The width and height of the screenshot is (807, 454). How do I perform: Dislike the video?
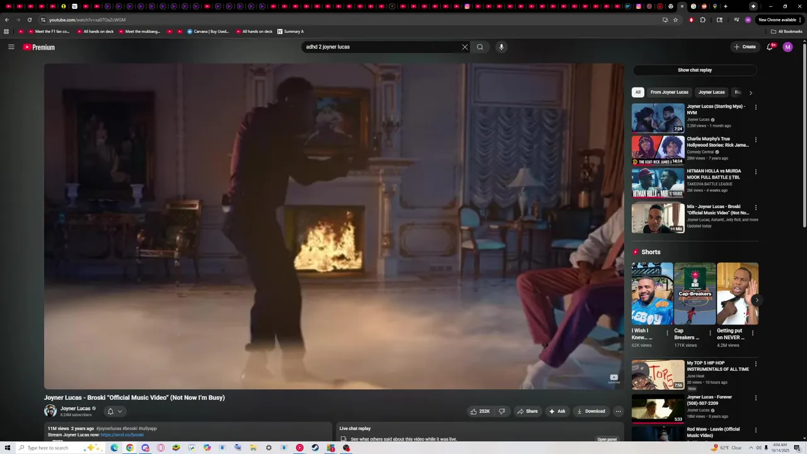coord(502,411)
